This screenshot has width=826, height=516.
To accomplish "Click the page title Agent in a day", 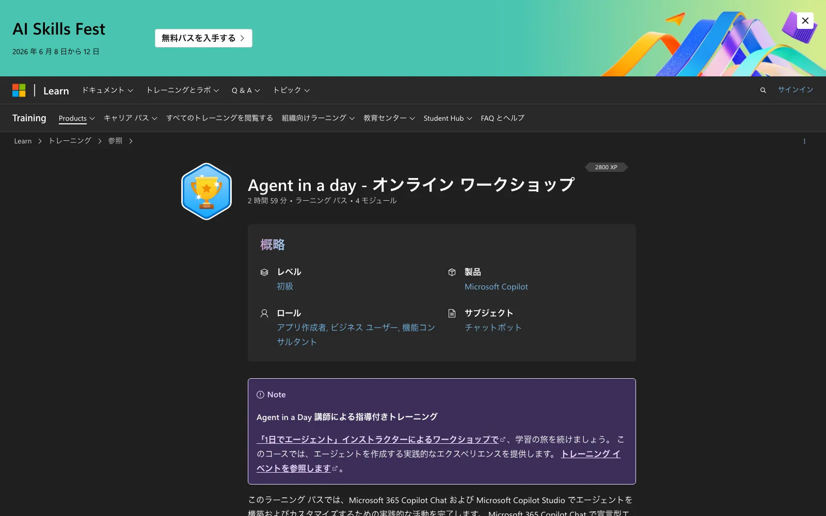I will click(x=411, y=185).
